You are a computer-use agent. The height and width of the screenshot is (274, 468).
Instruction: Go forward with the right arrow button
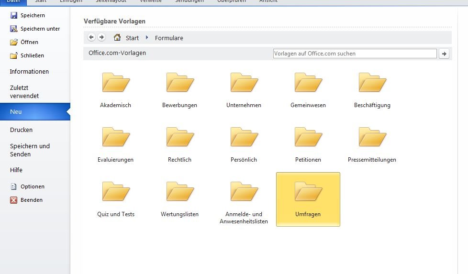tap(101, 37)
